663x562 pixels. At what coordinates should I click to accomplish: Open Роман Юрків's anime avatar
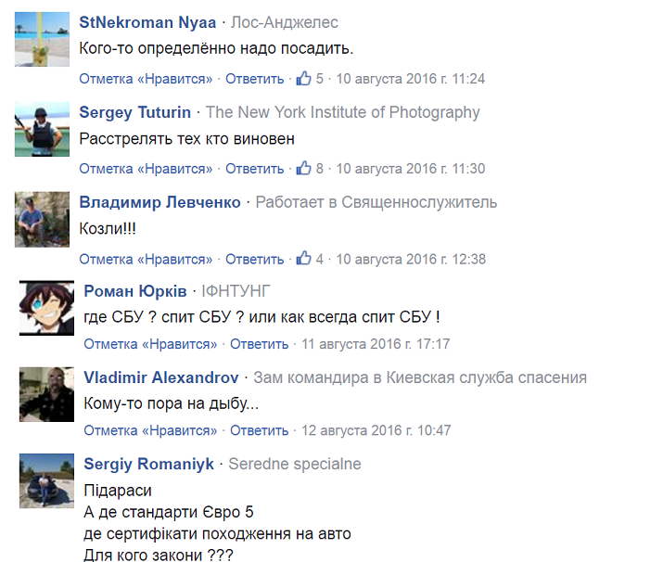click(x=46, y=306)
